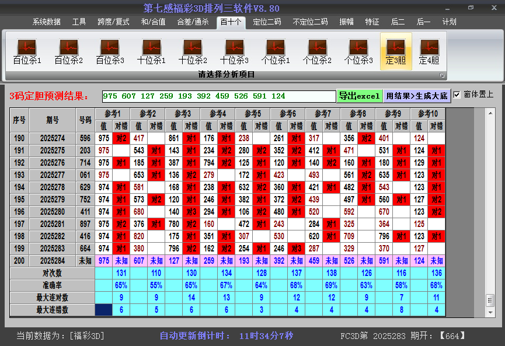Open the 和/合值 tab
The height and width of the screenshot is (346, 505).
coord(153,22)
